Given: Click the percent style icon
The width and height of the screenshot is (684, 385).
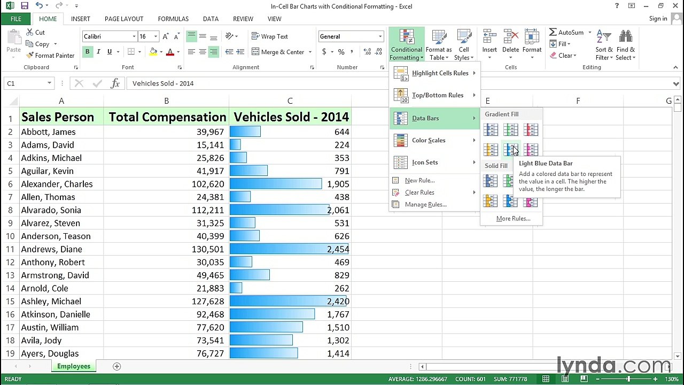Looking at the screenshot, I should (x=341, y=52).
